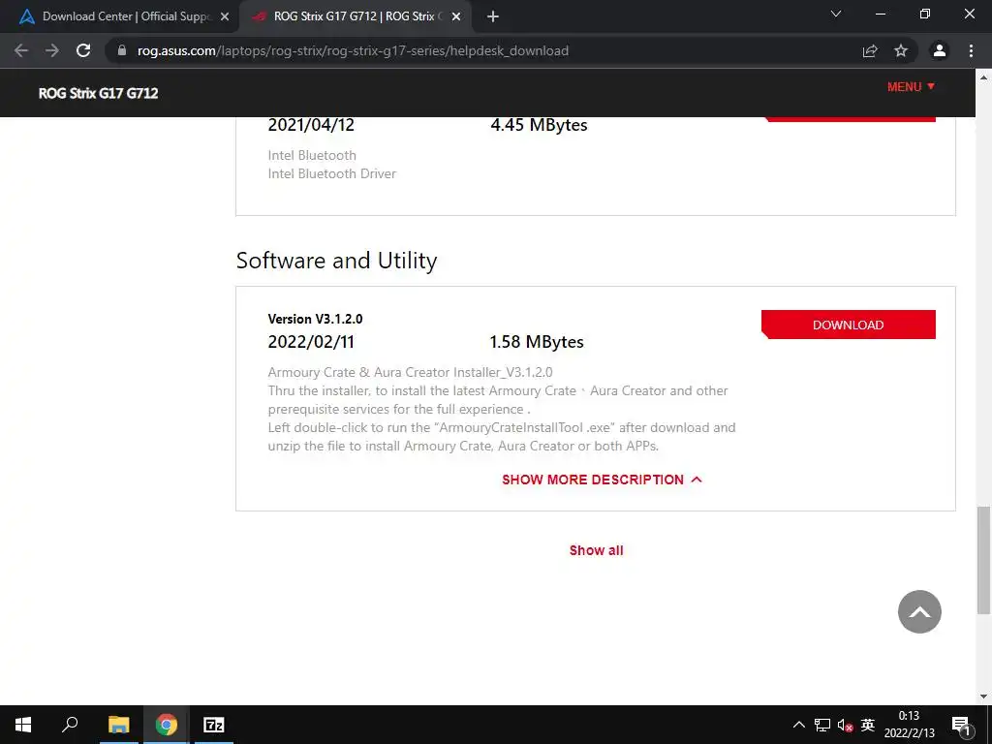
Task: Click the ROG Strix G17 G712 title
Action: (98, 93)
